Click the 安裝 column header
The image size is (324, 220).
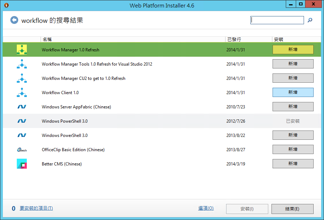coord(296,39)
